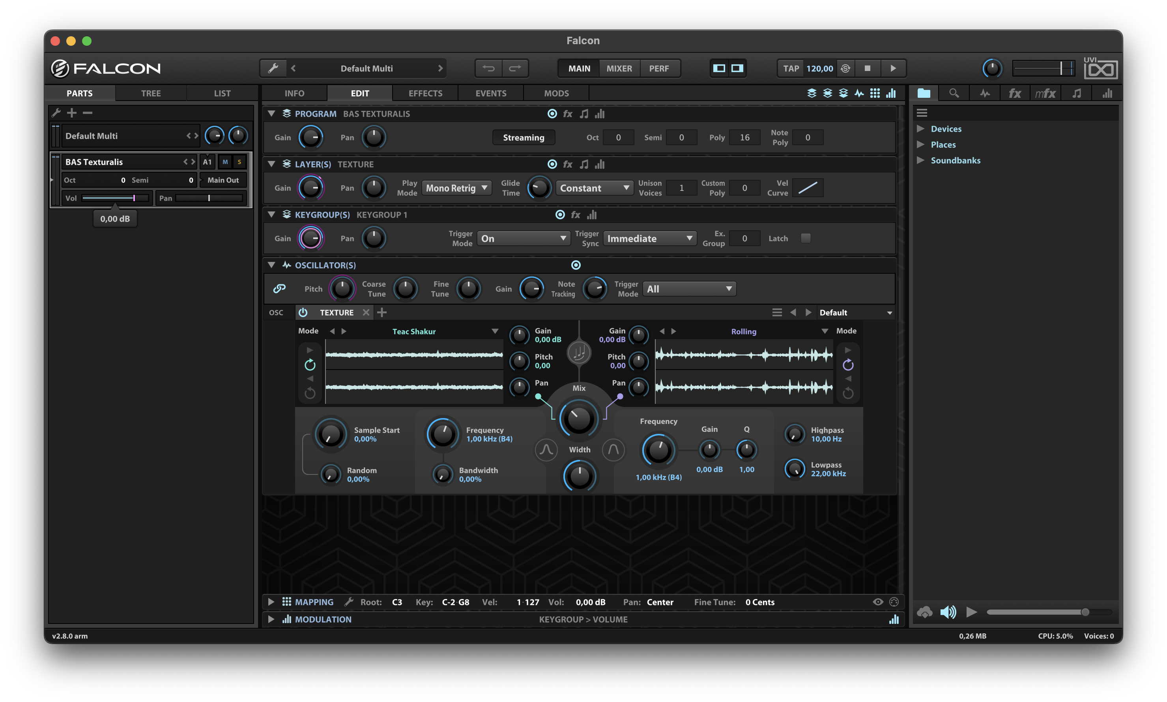Open the MODS tab
The width and height of the screenshot is (1167, 702).
[556, 93]
